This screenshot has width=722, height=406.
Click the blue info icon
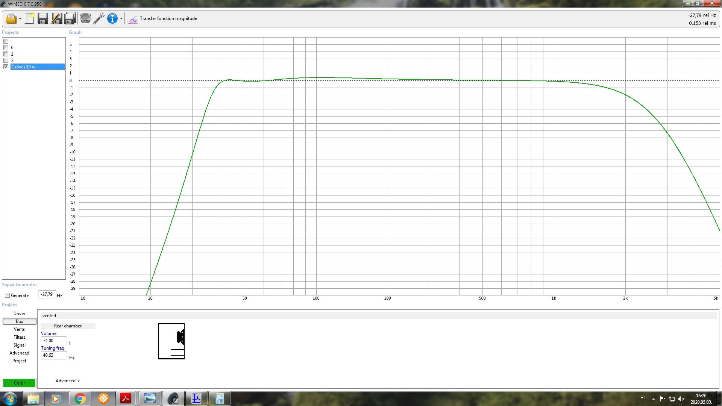coord(112,18)
